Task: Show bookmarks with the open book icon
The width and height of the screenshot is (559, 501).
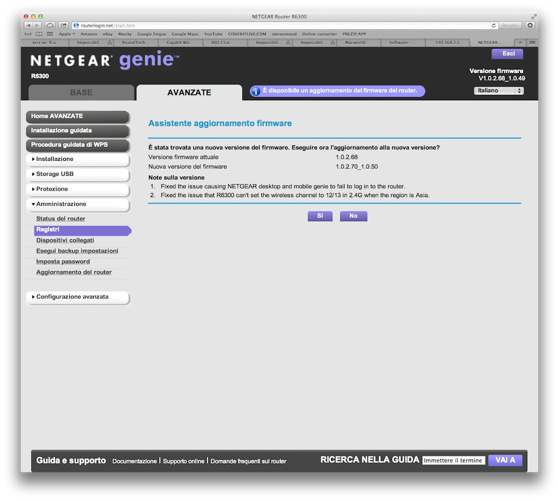Action: tap(39, 34)
